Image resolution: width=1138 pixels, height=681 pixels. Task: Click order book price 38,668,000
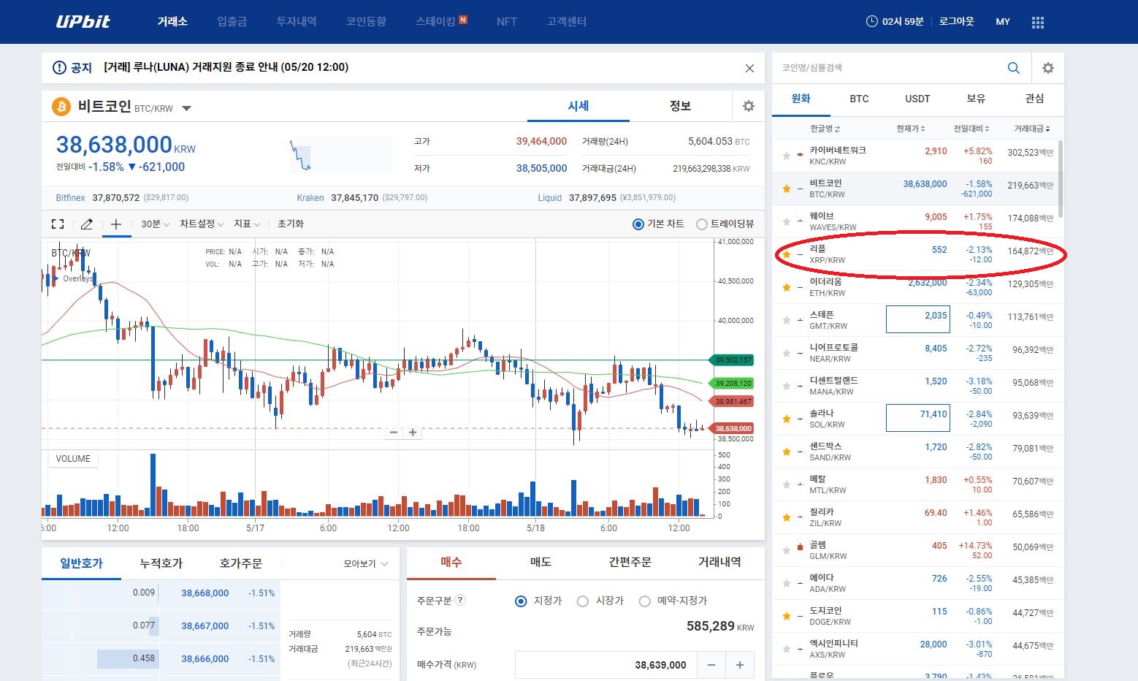[205, 593]
